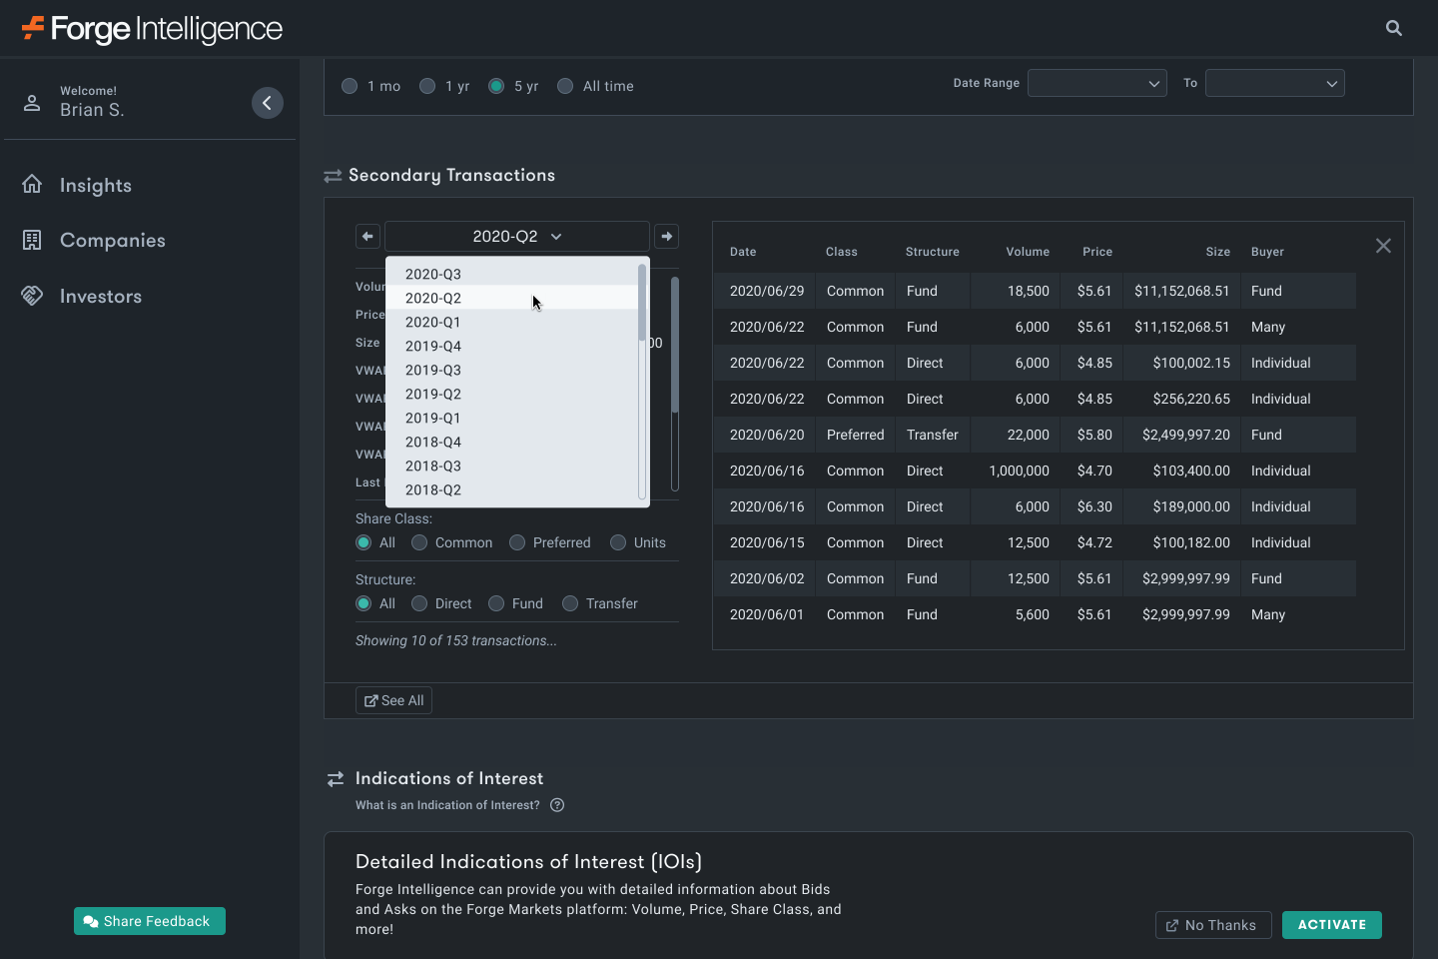Open the help tooltip question mark icon

(x=556, y=805)
